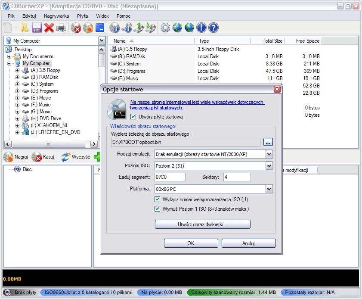The height and width of the screenshot is (299, 362).
Task: Click the purple floppy save icon
Action: point(37,28)
